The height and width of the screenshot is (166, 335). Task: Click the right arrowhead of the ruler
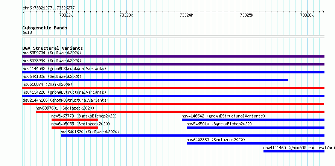(x=323, y=12)
